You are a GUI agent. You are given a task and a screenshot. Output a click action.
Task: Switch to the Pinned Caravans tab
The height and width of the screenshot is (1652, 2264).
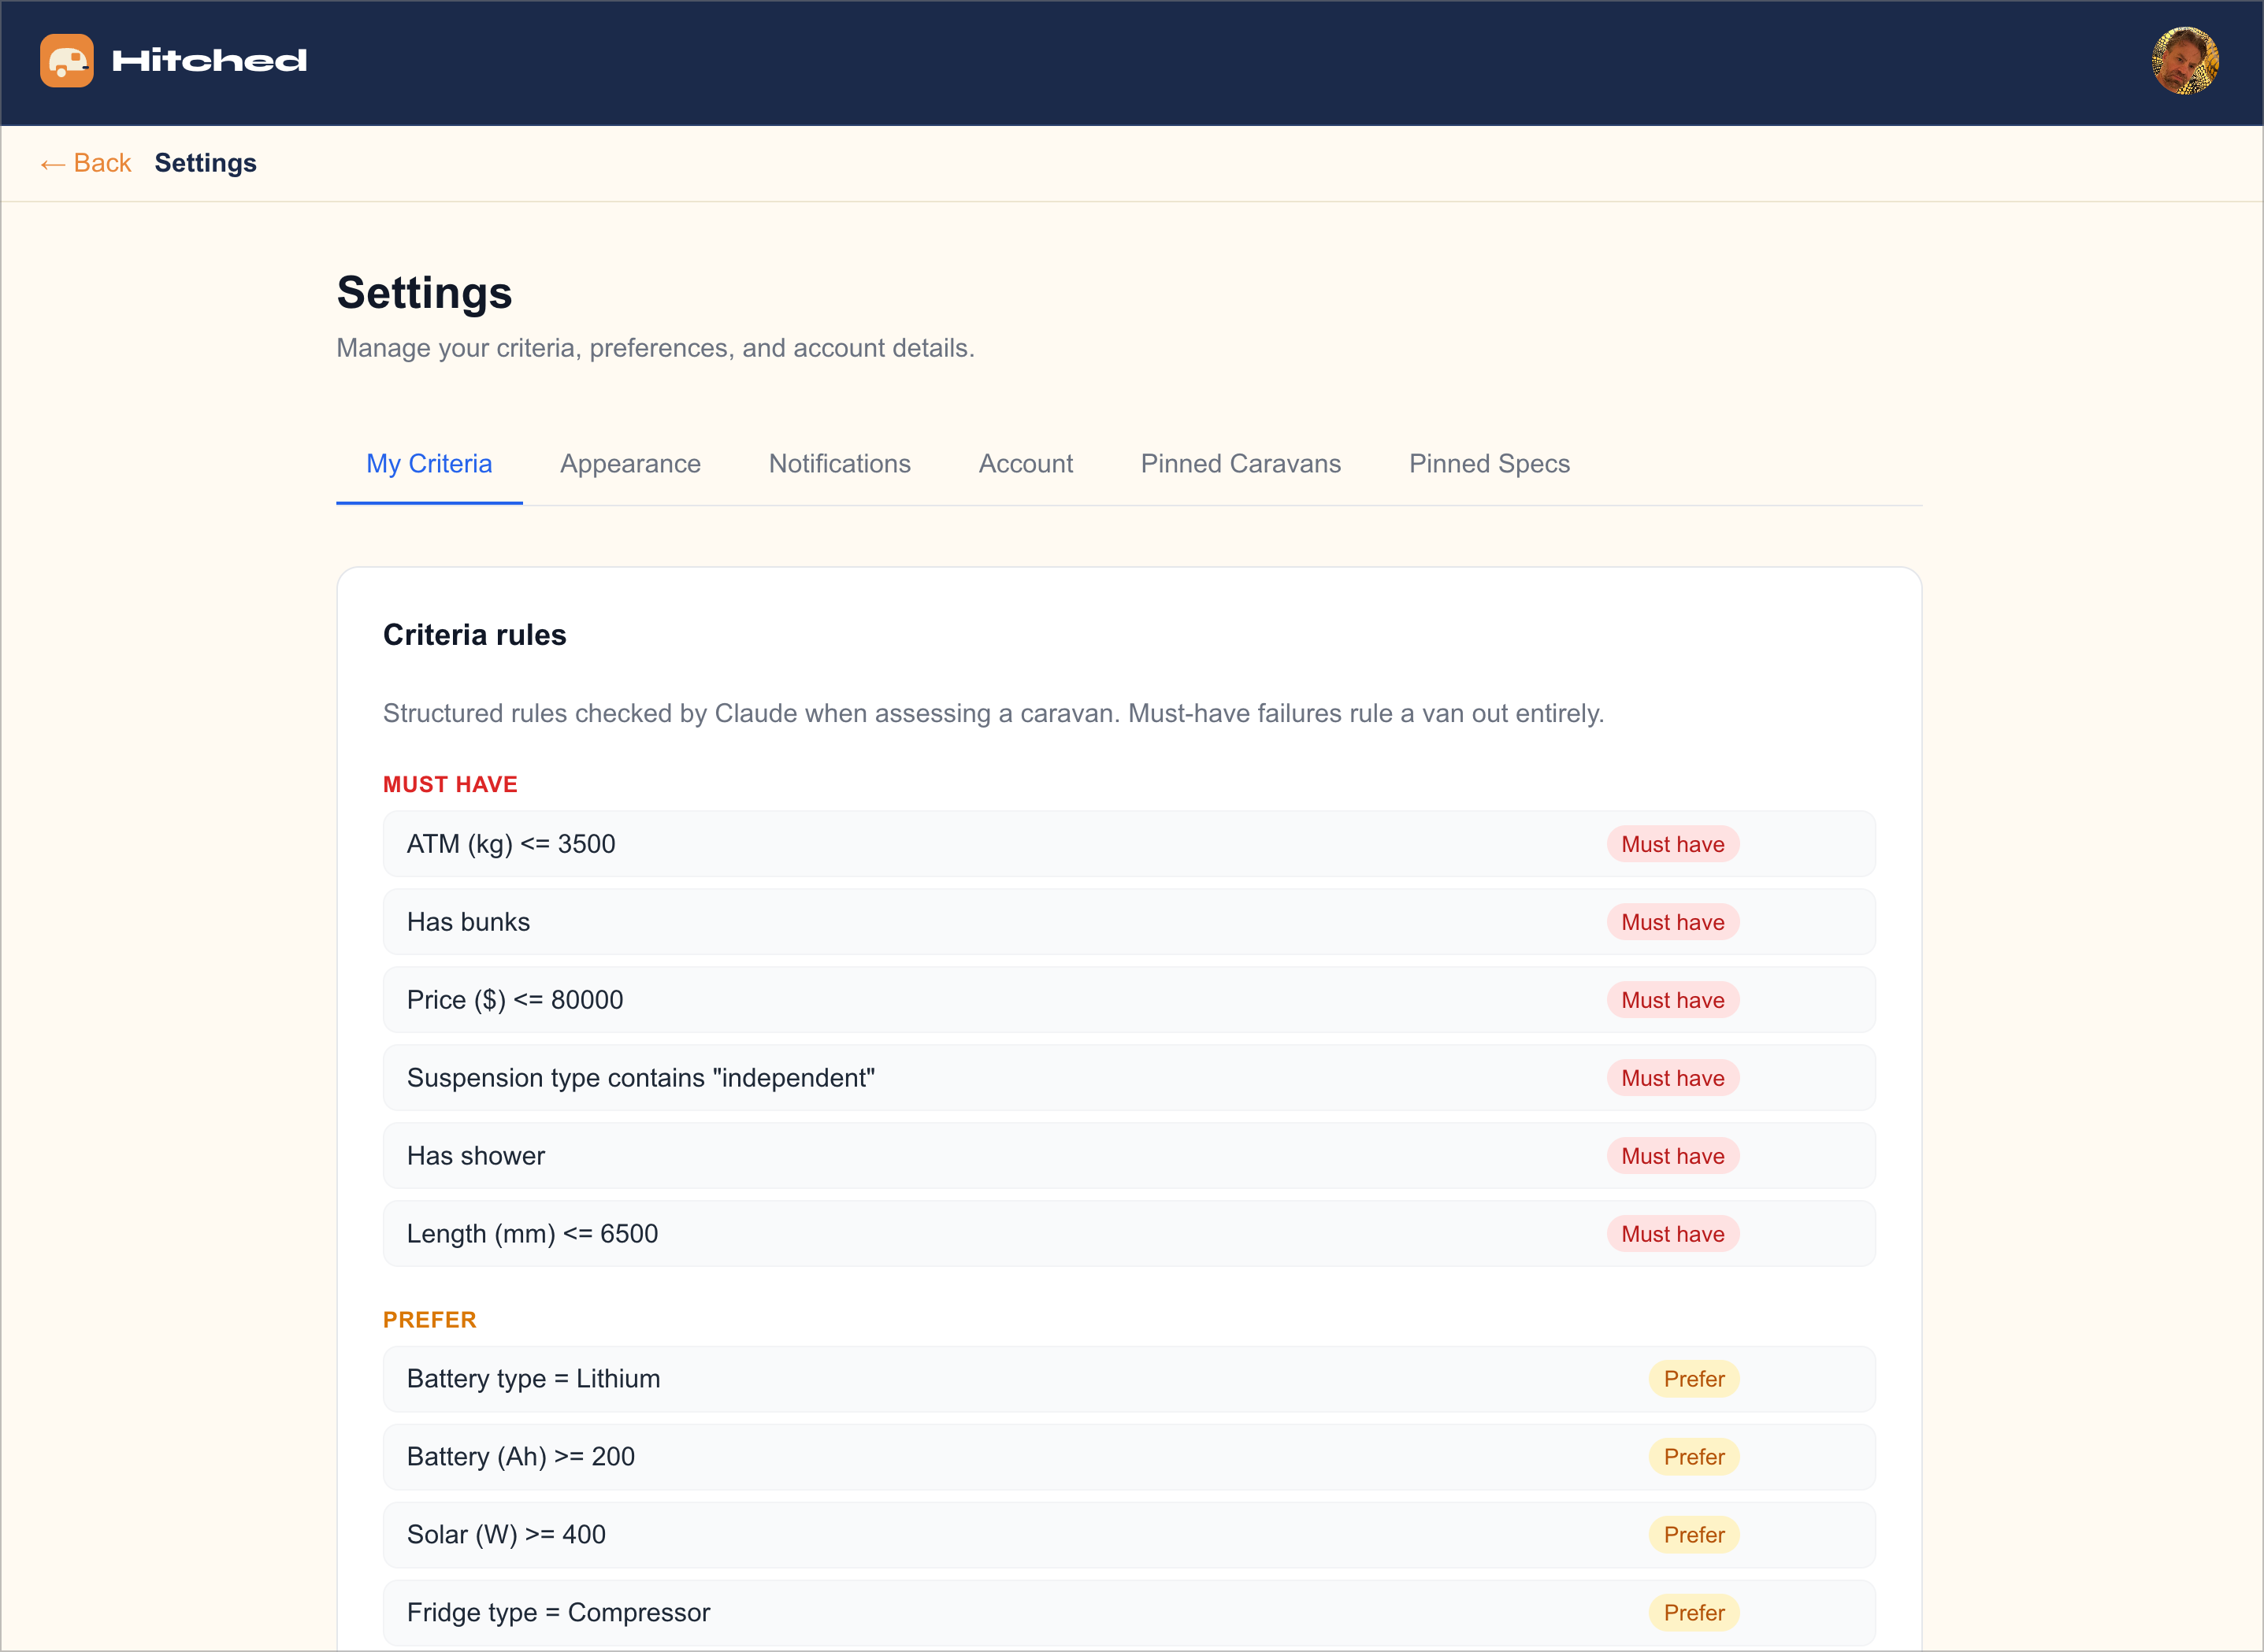click(1241, 464)
